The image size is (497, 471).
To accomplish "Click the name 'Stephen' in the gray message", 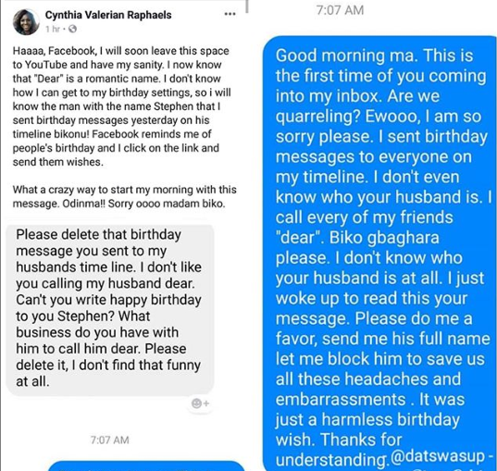I will tap(83, 316).
